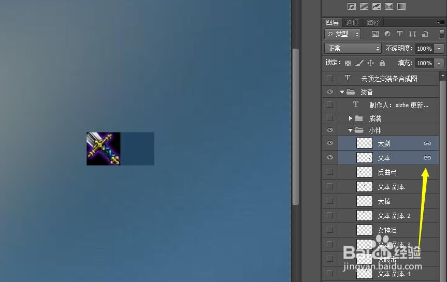Screen dimensions: 447x282
Task: Open the 正常 blend mode dropdown
Action: [353, 49]
